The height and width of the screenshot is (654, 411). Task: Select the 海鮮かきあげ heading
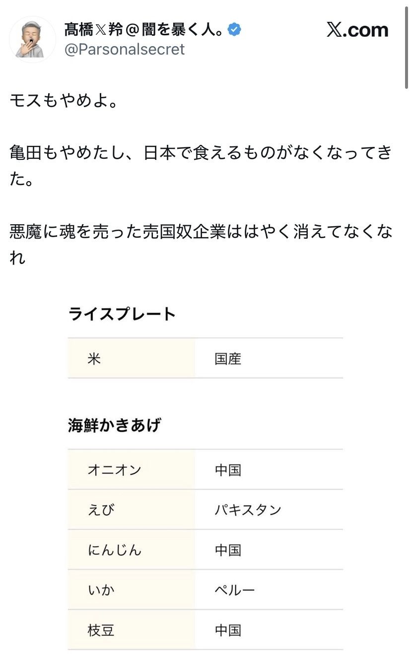click(x=115, y=426)
